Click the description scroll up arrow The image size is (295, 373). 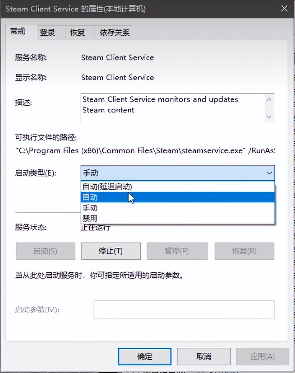pos(269,100)
